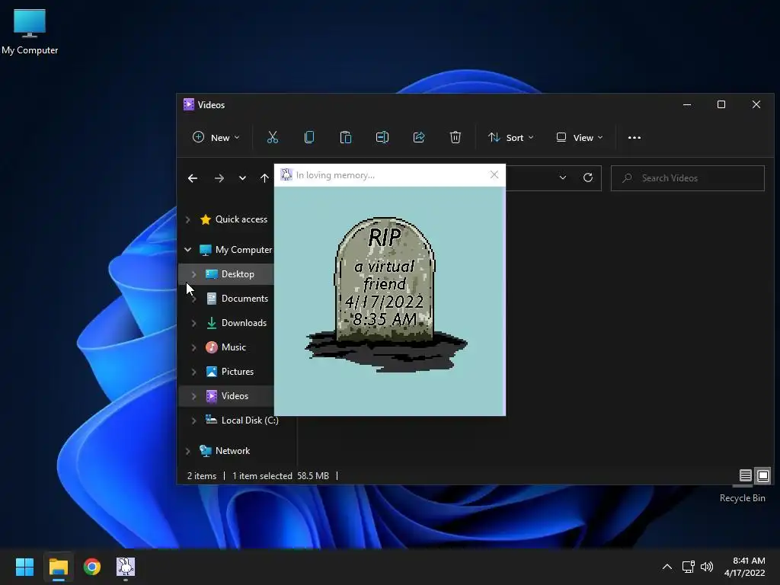Screen dimensions: 780x585
Task: Expand Local Disk (C:) chevron
Action: 193,420
